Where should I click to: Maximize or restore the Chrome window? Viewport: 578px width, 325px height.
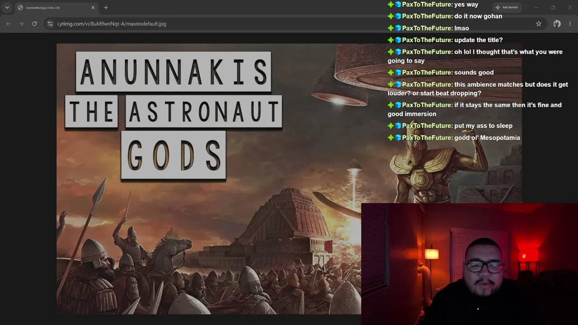coord(553,7)
